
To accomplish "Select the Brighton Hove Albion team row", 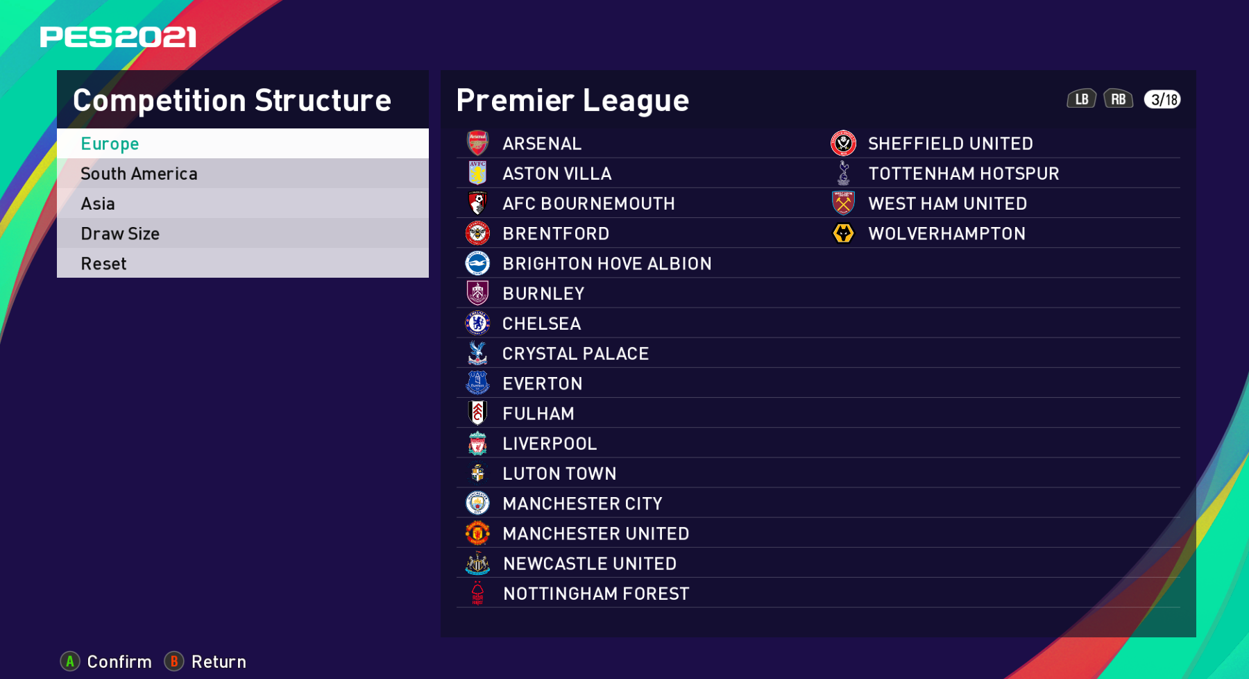I will pyautogui.click(x=818, y=263).
